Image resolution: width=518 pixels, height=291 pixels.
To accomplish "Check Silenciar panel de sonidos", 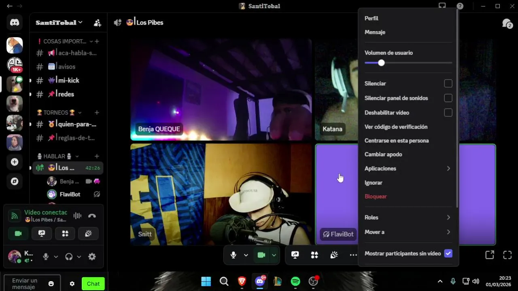I will (x=448, y=98).
